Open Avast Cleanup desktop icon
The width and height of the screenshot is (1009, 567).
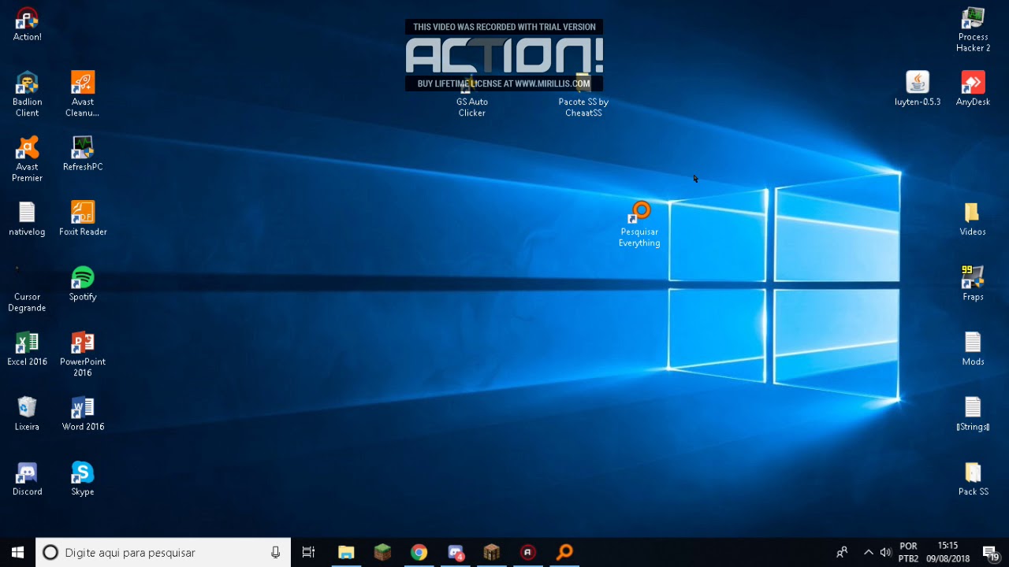point(83,94)
